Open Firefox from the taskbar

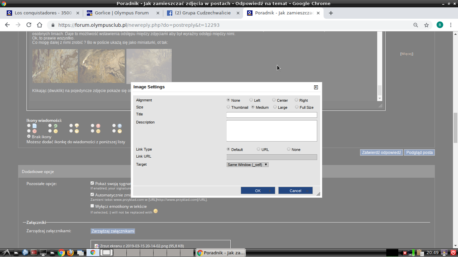[70, 253]
